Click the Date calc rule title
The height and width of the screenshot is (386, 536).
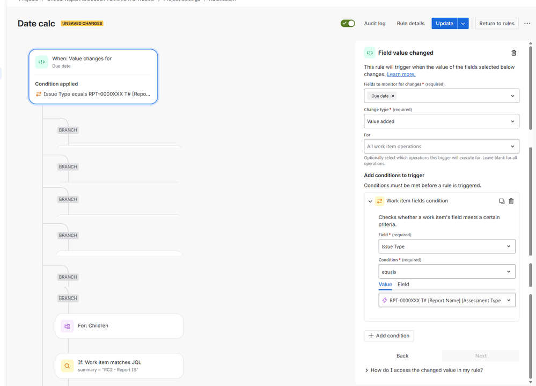click(36, 24)
